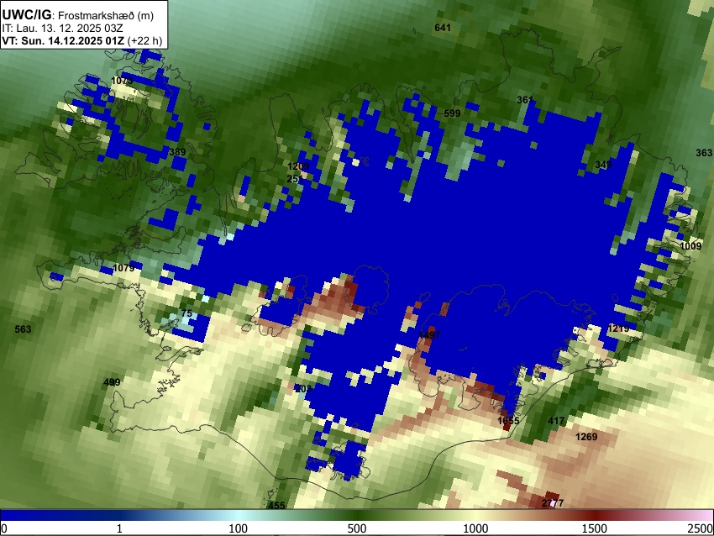Click the map value 1079
The height and width of the screenshot is (536, 714).
(x=123, y=268)
